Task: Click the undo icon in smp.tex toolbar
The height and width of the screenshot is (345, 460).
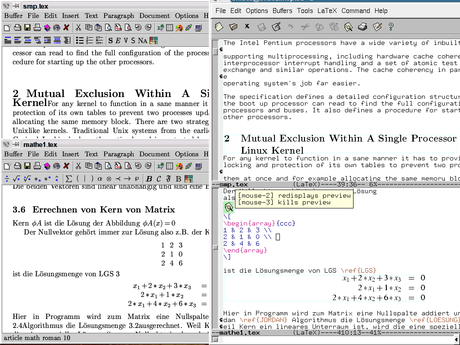Action: tap(138, 27)
